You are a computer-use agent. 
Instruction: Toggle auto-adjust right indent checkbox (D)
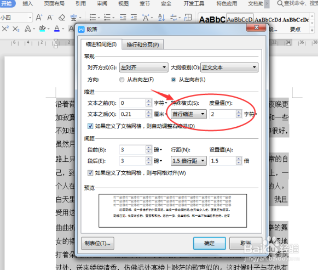point(90,126)
